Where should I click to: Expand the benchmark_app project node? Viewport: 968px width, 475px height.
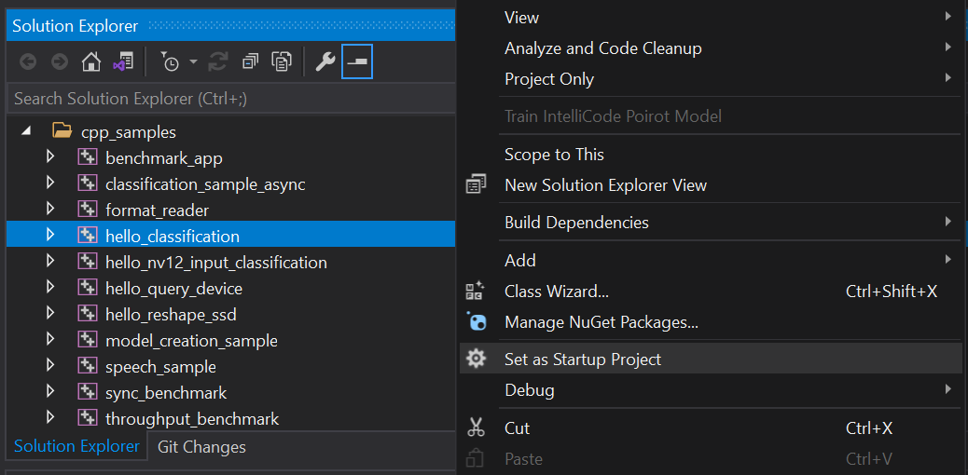tap(50, 157)
